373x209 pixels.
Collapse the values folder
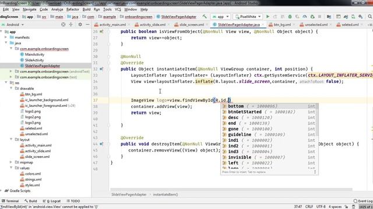pos(11,168)
